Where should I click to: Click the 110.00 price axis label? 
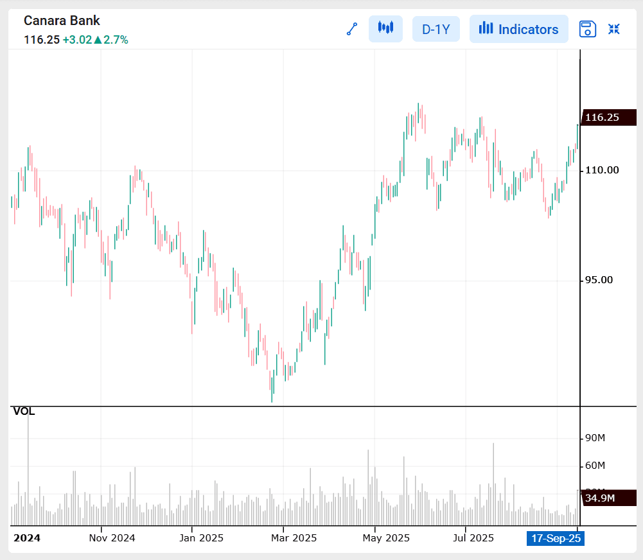click(602, 170)
